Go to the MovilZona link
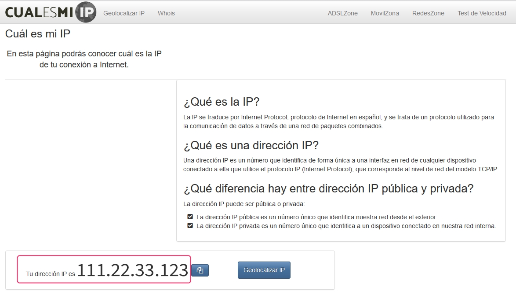This screenshot has height=295, width=516. tap(385, 13)
